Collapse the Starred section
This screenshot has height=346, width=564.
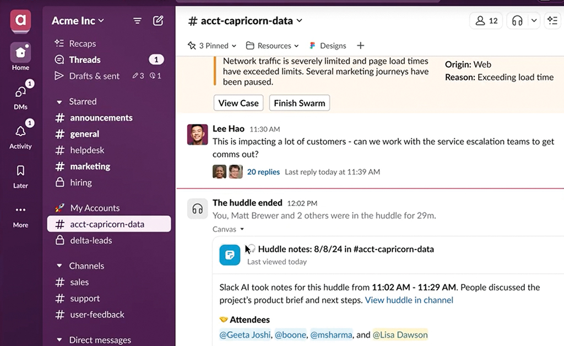coord(59,102)
